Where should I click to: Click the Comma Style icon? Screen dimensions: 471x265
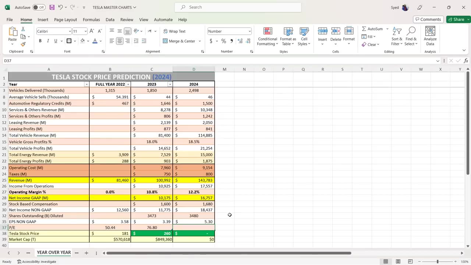click(231, 41)
